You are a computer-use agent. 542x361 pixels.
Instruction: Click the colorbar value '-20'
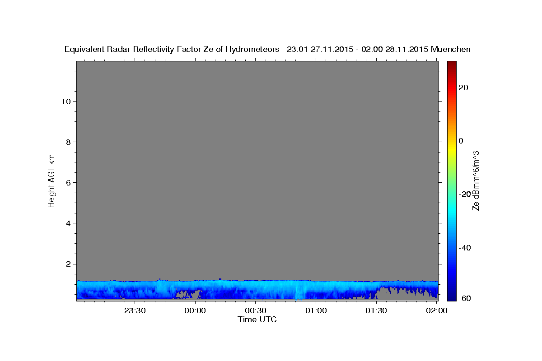pyautogui.click(x=465, y=194)
